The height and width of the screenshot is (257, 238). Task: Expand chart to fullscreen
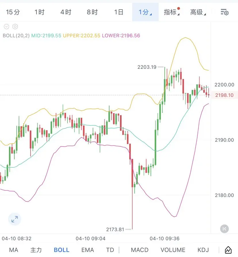coord(15,219)
